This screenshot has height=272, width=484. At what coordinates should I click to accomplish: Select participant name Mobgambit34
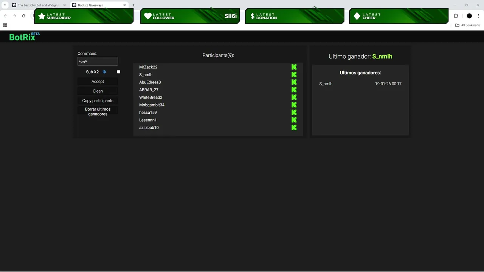pyautogui.click(x=152, y=105)
